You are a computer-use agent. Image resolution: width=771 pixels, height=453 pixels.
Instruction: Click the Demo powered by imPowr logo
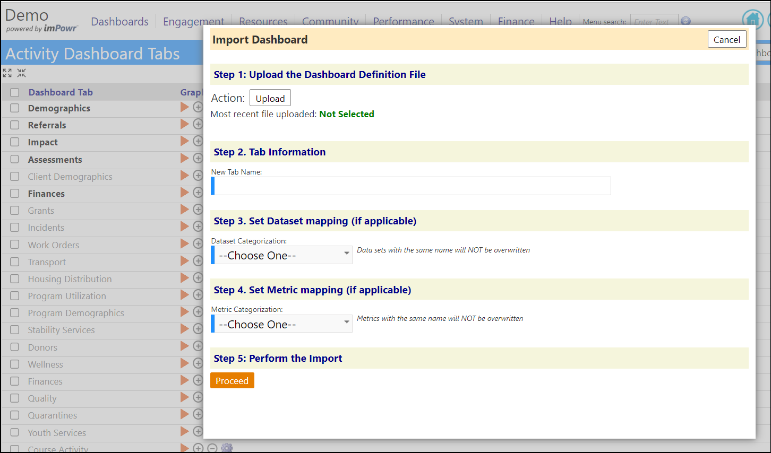(x=41, y=20)
